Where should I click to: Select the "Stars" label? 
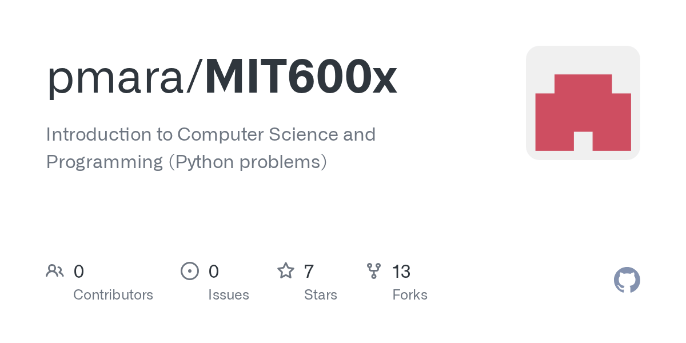(x=321, y=295)
